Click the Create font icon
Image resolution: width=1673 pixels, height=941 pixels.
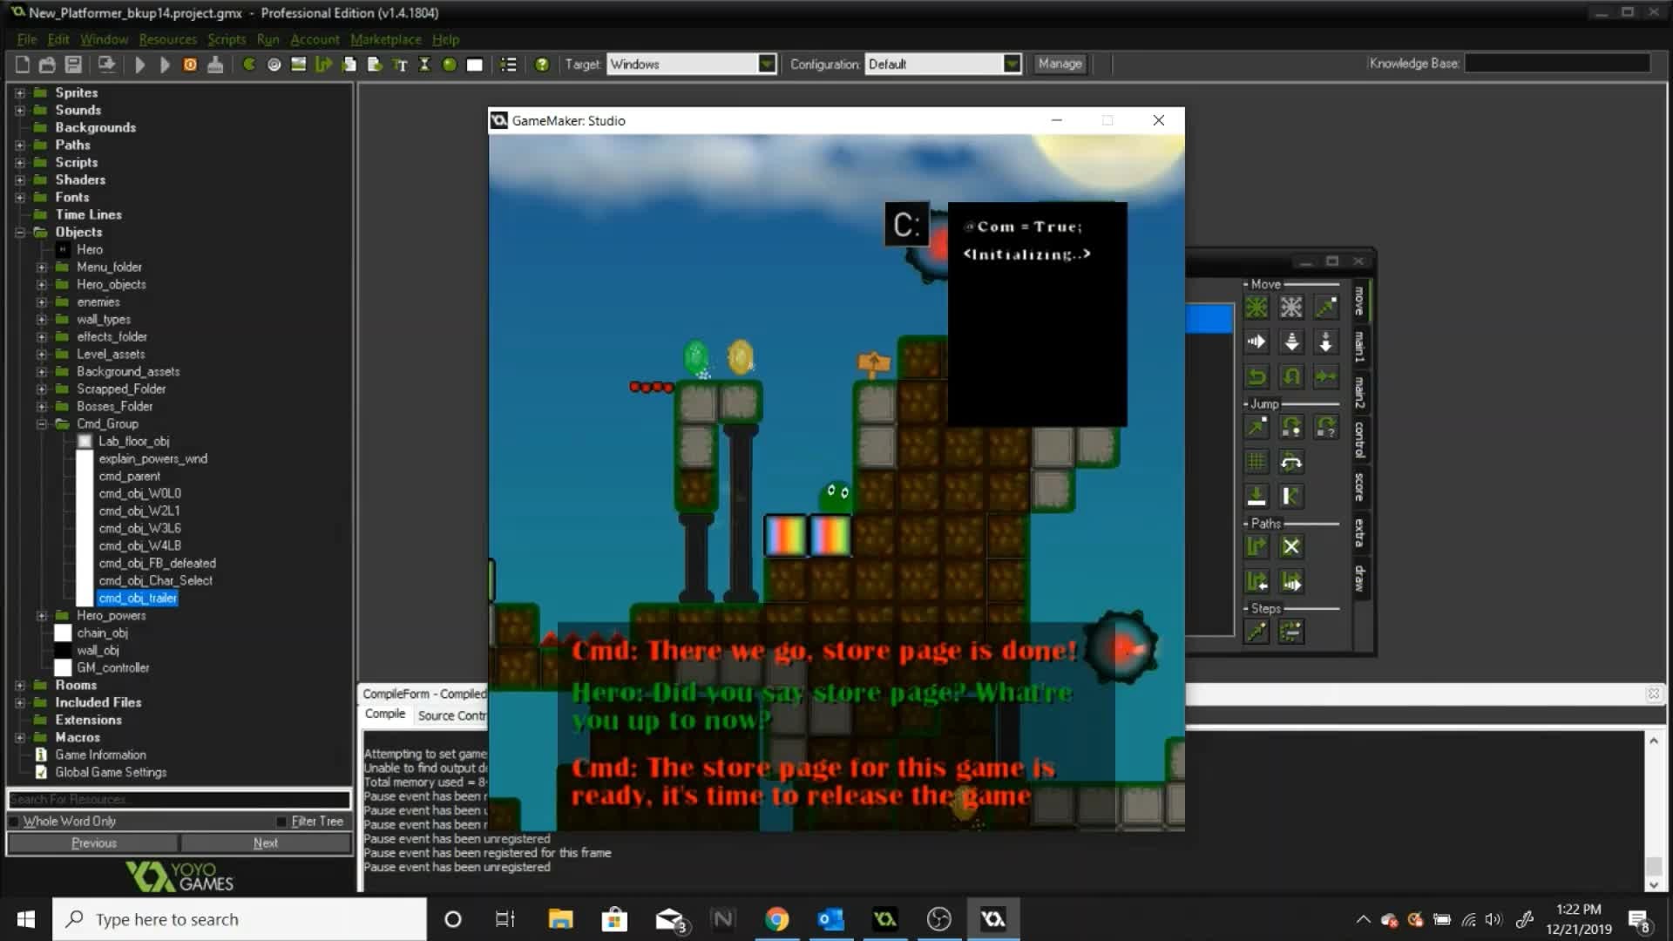[400, 64]
